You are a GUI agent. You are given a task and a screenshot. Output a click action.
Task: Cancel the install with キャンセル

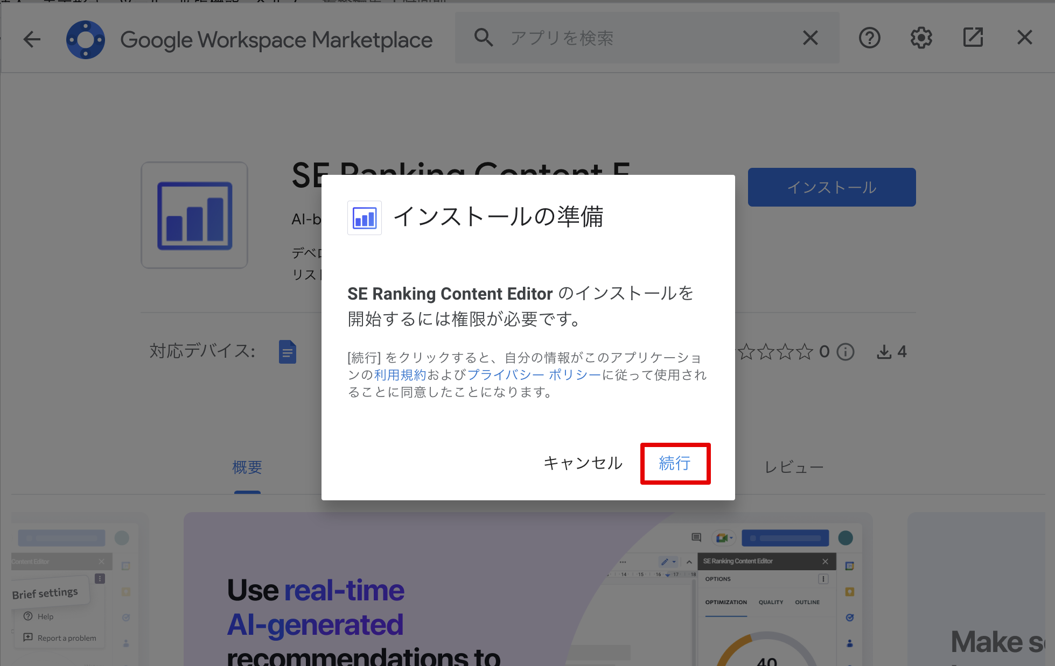583,463
